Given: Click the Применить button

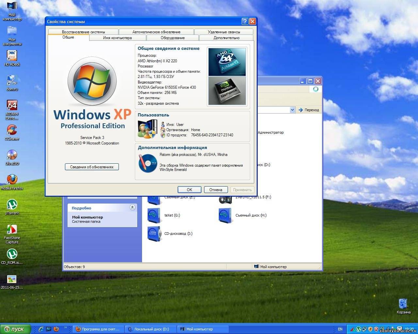Looking at the screenshot, I should (242, 190).
